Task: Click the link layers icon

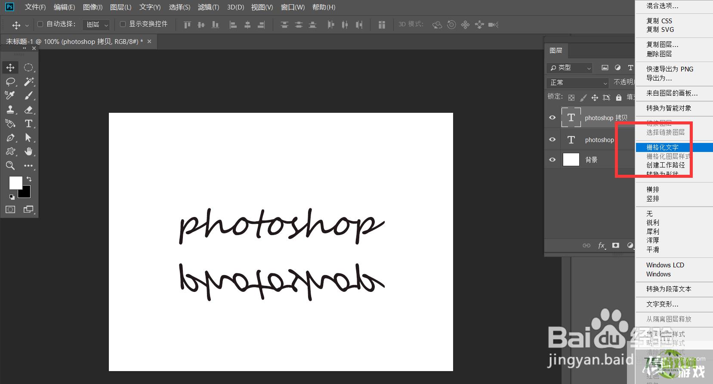Action: (586, 245)
